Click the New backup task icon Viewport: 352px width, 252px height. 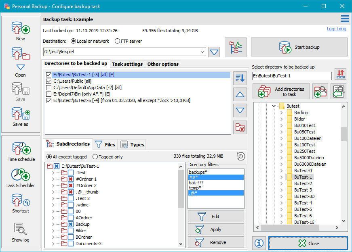[21, 28]
